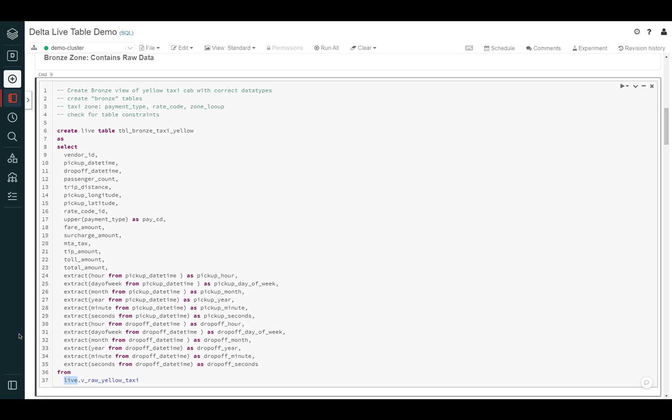
Task: Click comment line check for table constraints
Action: tap(108, 115)
